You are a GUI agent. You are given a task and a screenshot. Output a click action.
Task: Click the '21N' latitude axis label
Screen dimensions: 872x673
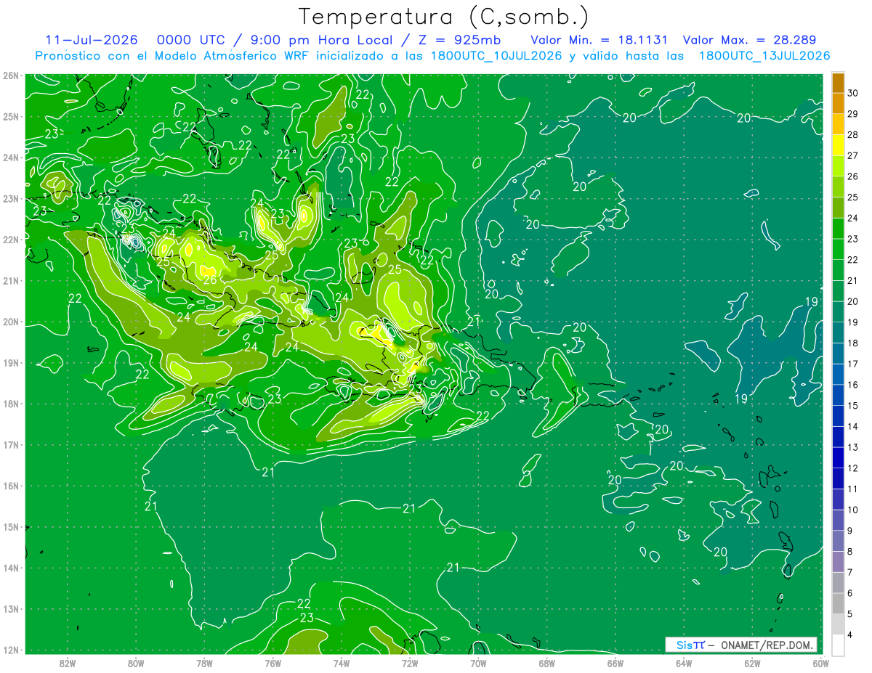[x=10, y=280]
